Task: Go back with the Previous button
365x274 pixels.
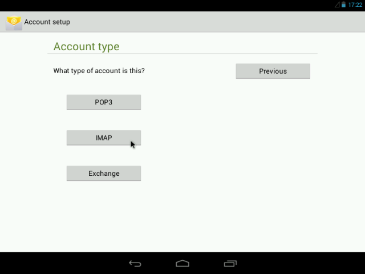Action: (273, 71)
